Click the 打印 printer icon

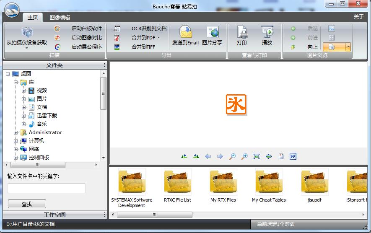[242, 34]
